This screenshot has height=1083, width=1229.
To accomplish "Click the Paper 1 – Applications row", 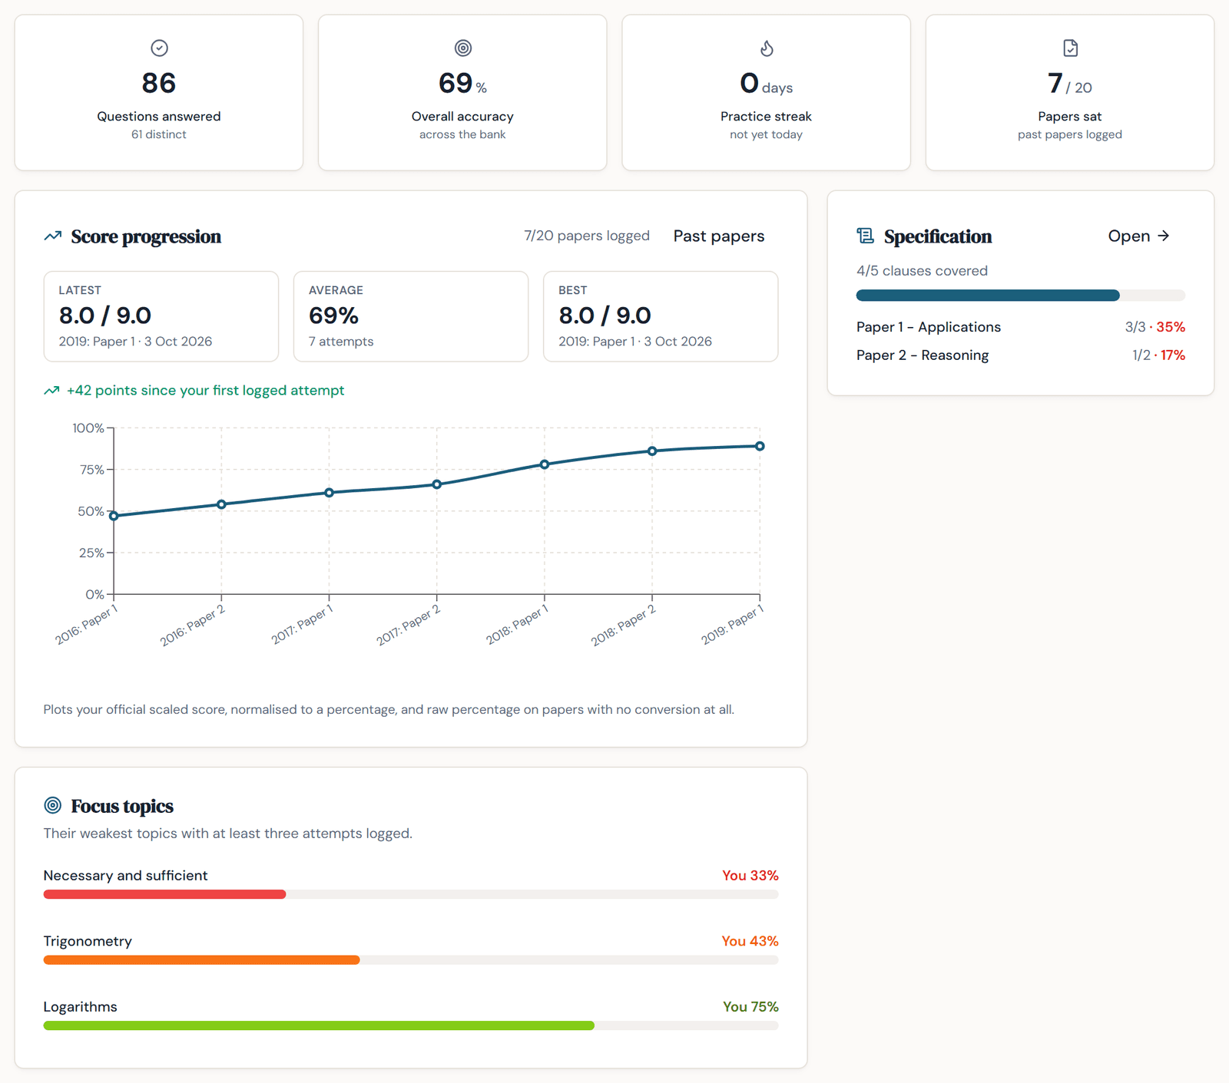I will [1021, 327].
